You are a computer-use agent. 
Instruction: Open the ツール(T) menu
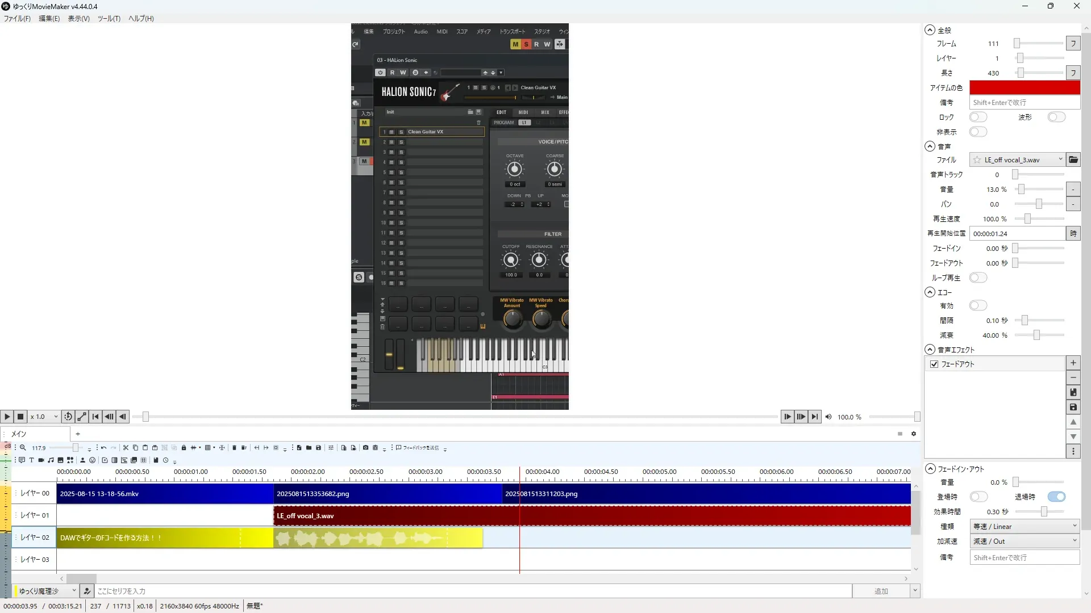(109, 19)
